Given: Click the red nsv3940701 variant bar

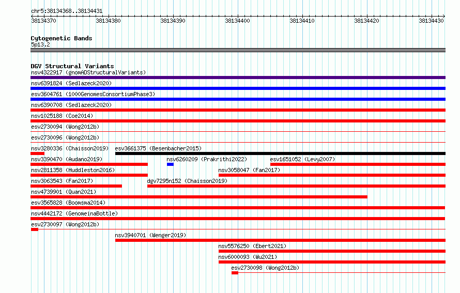Looking at the screenshot, I should point(281,240).
